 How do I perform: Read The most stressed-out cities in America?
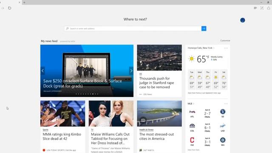(x=156, y=136)
